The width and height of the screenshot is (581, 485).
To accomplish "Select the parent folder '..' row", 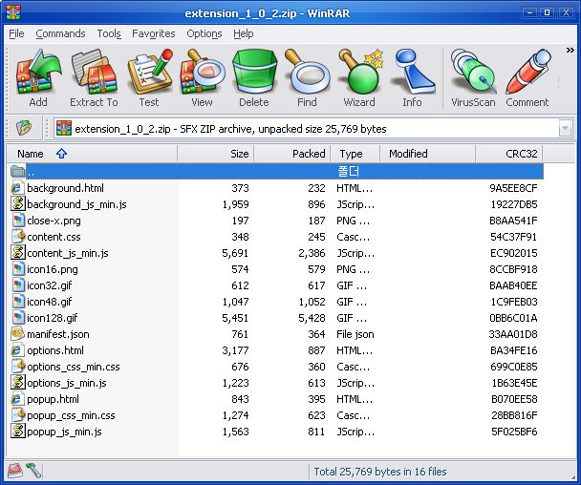I will tap(275, 172).
